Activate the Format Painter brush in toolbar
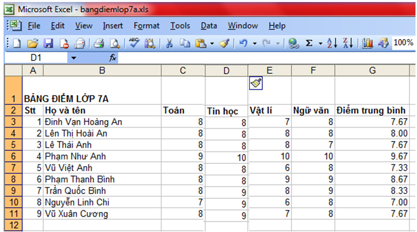 point(224,43)
